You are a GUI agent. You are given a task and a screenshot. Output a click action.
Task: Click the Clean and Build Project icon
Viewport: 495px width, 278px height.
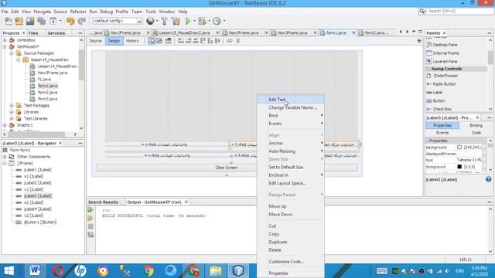176,21
